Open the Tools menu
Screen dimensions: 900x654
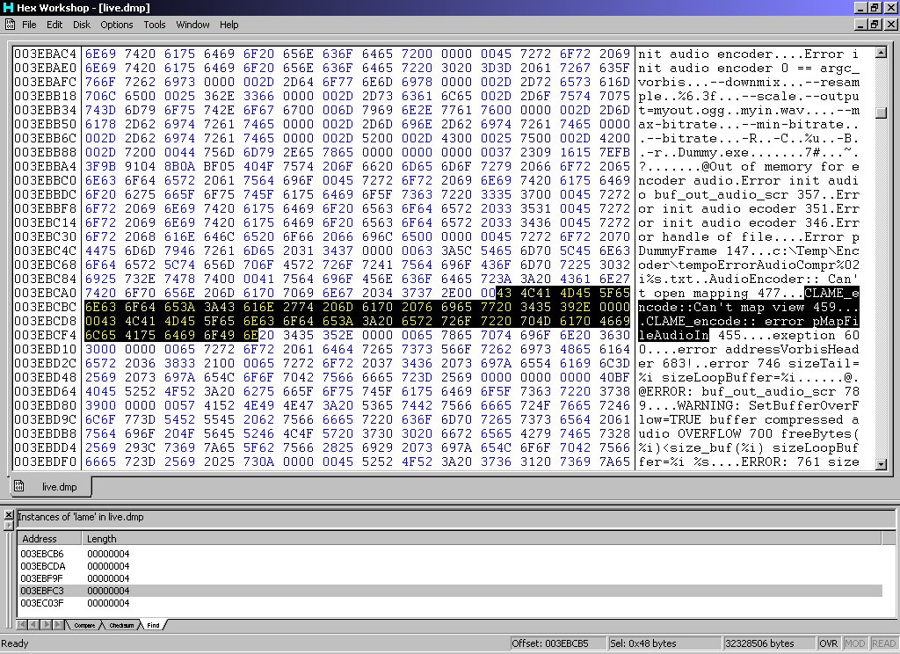point(155,25)
